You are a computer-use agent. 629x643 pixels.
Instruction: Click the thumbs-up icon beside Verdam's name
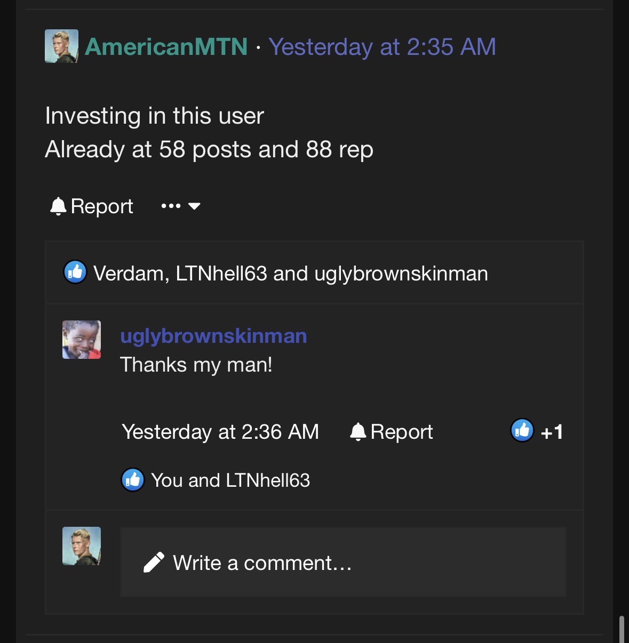(75, 272)
